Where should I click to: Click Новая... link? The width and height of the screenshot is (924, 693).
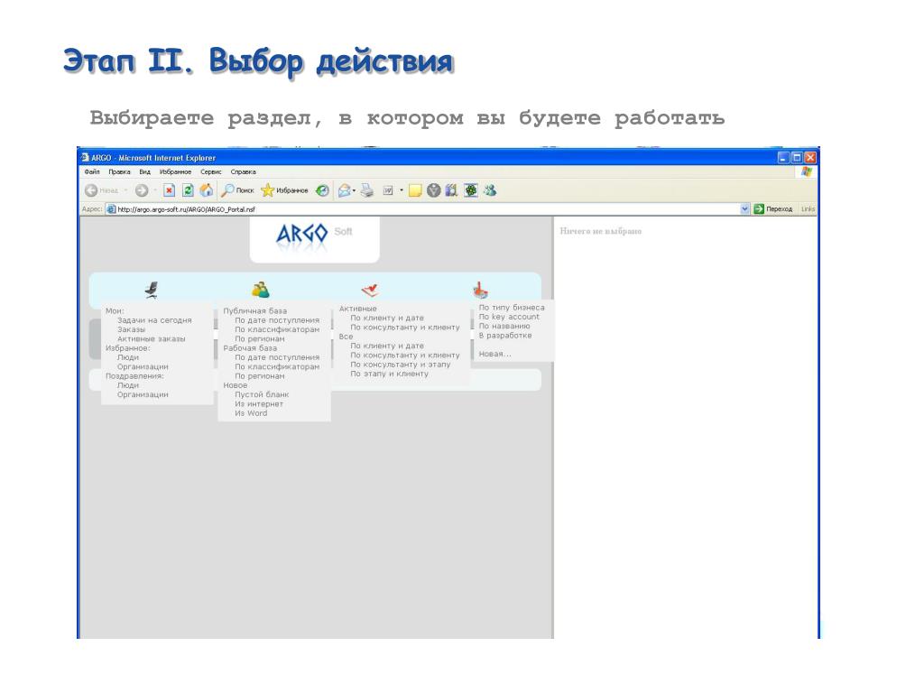pyautogui.click(x=494, y=354)
